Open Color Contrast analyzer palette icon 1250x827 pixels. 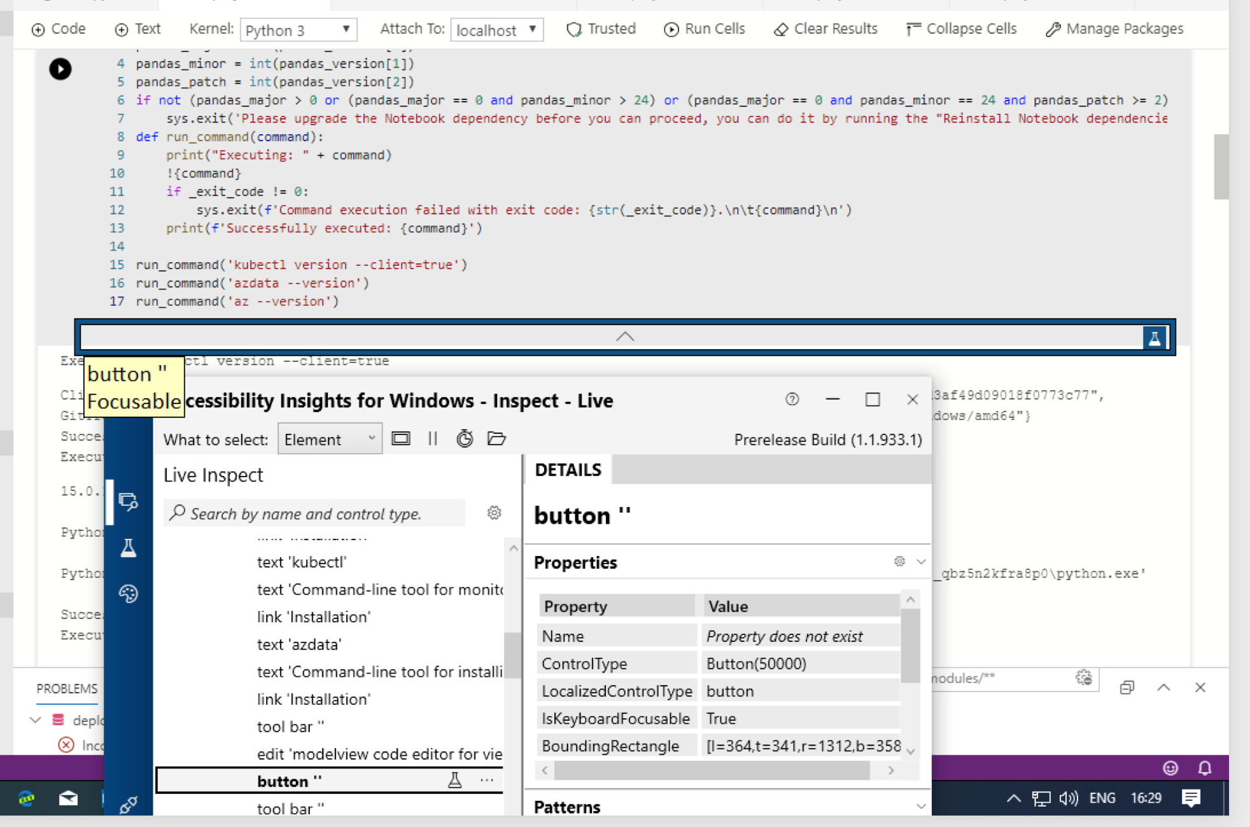tap(128, 594)
